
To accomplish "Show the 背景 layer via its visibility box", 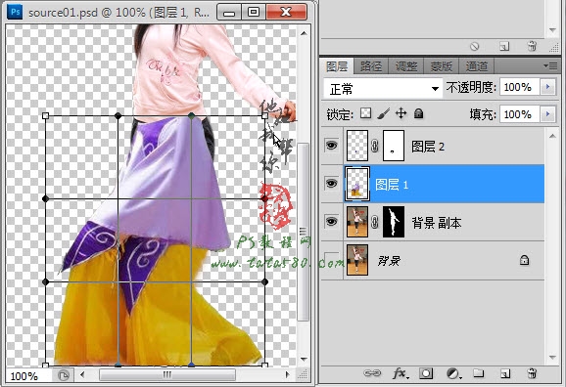I will coord(331,259).
